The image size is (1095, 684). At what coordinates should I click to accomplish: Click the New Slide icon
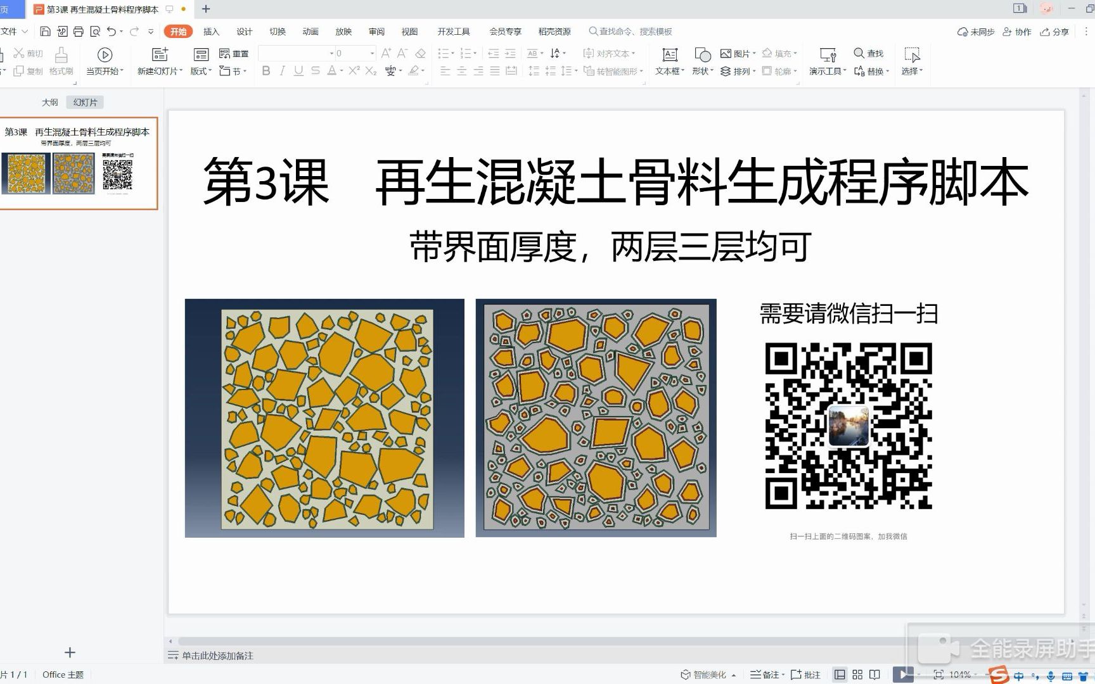pos(160,54)
